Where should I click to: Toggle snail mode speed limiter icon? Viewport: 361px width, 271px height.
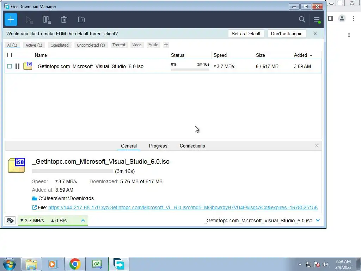(x=10, y=221)
